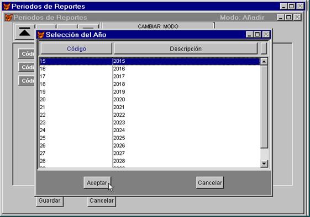The width and height of the screenshot is (310, 217).
Task: Click the fox icon in Selección del Año title bar
Action: [x=41, y=35]
